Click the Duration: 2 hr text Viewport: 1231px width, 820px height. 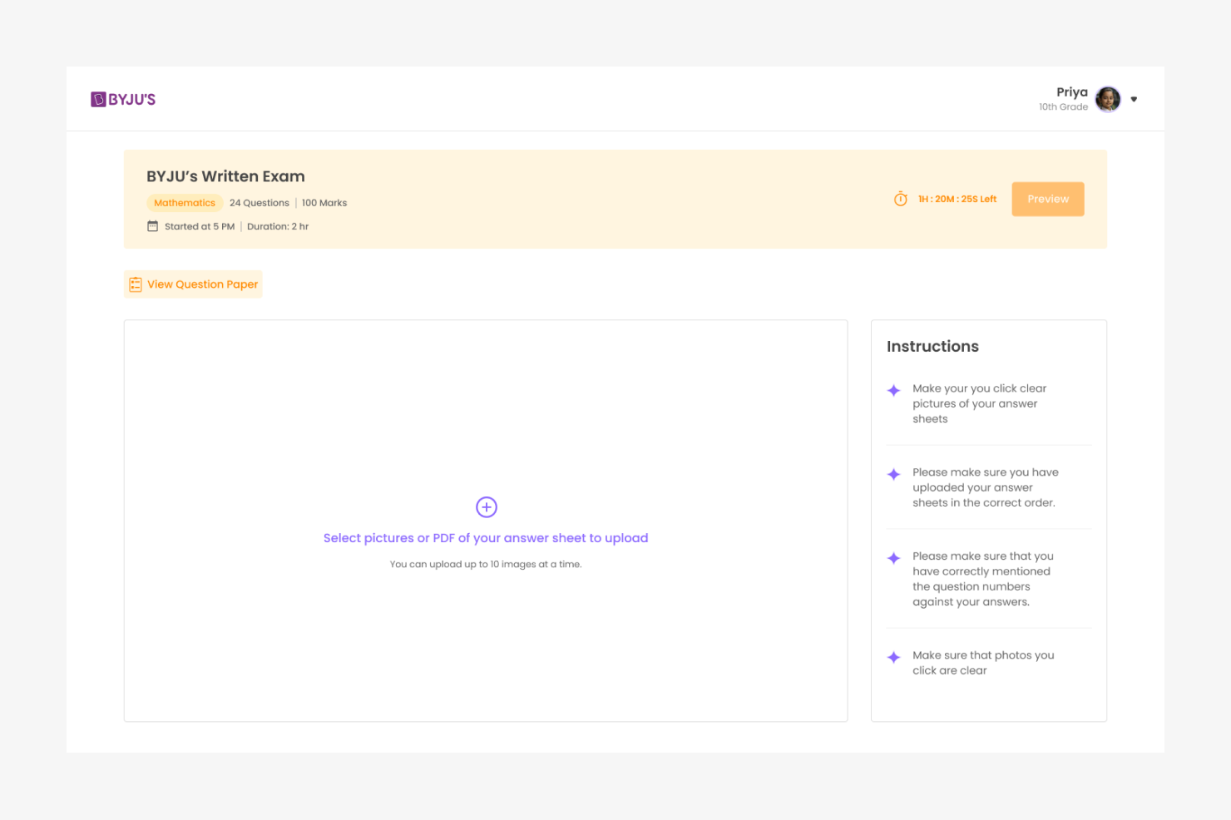(278, 226)
